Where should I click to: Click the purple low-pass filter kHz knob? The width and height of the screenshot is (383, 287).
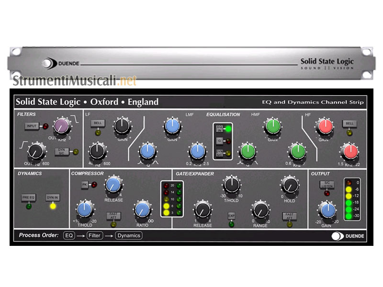[x=61, y=126]
